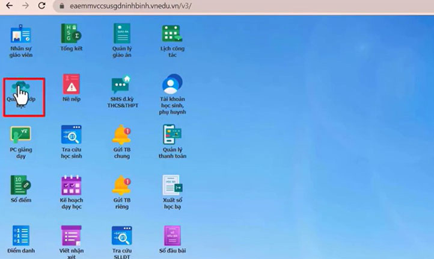Click the address bar URL field

click(x=243, y=6)
